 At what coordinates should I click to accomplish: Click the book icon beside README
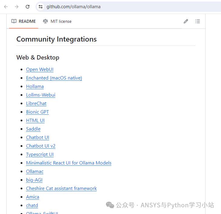[14, 21]
